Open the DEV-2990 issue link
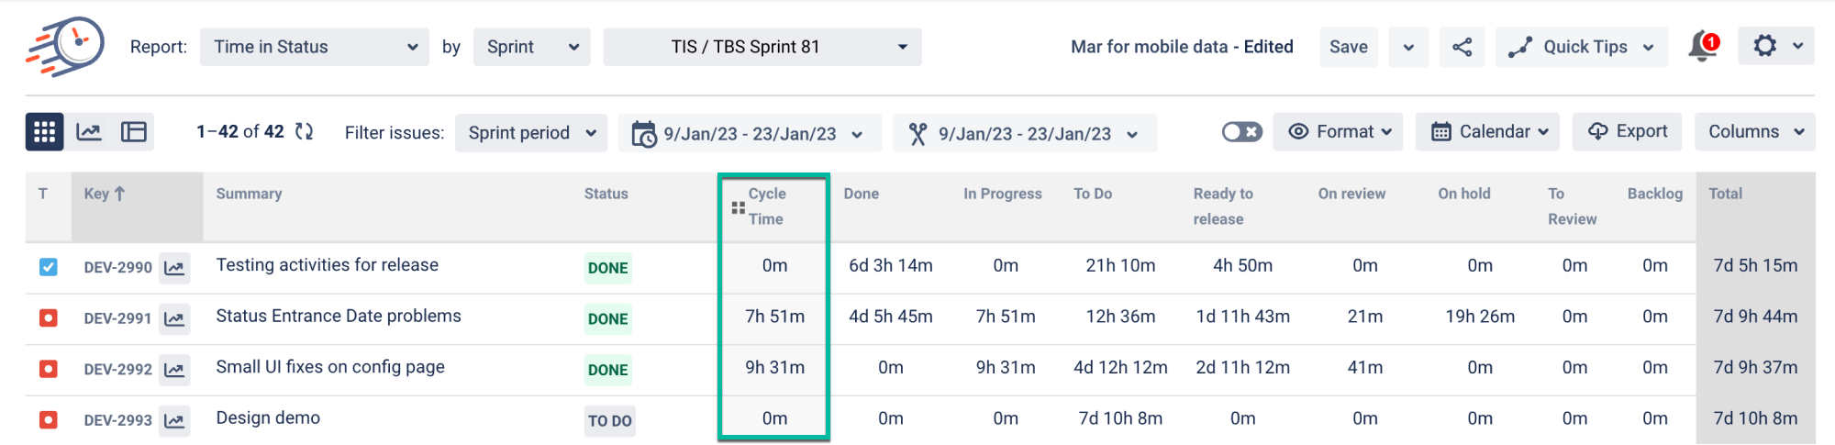The width and height of the screenshot is (1835, 445). (x=117, y=268)
